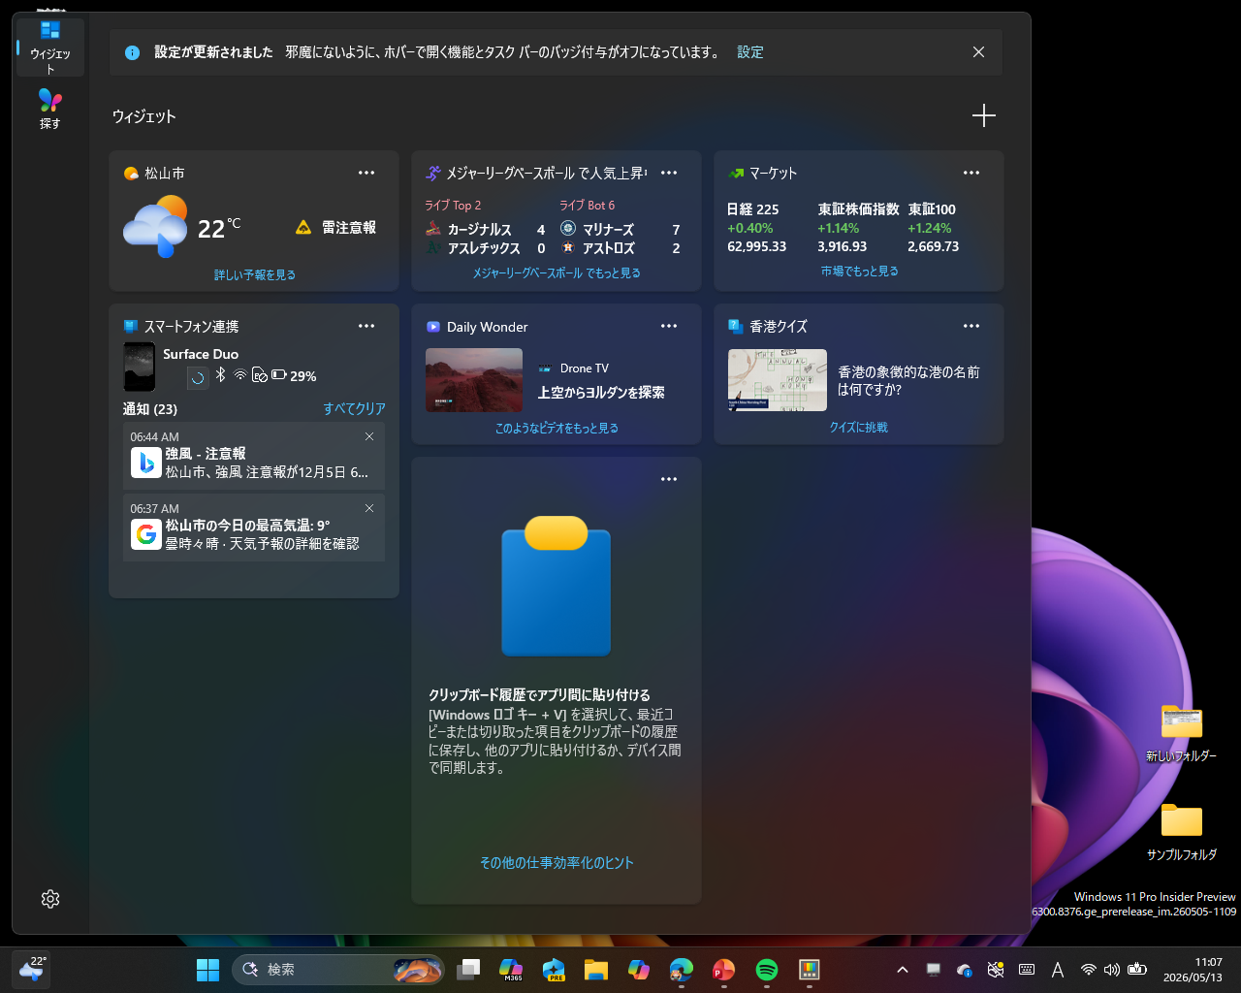Click the phone refresh sync icon

tap(198, 377)
